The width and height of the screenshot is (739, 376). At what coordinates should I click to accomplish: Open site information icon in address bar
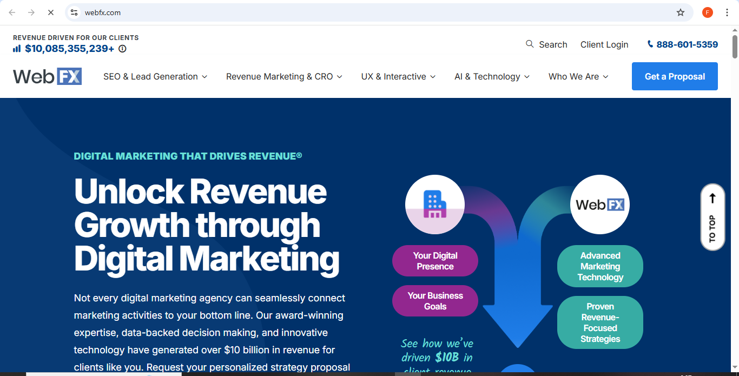coord(74,12)
